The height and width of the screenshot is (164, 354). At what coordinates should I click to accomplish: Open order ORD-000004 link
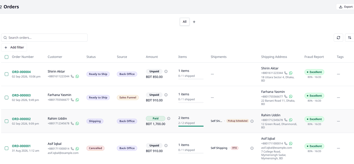tap(21, 72)
